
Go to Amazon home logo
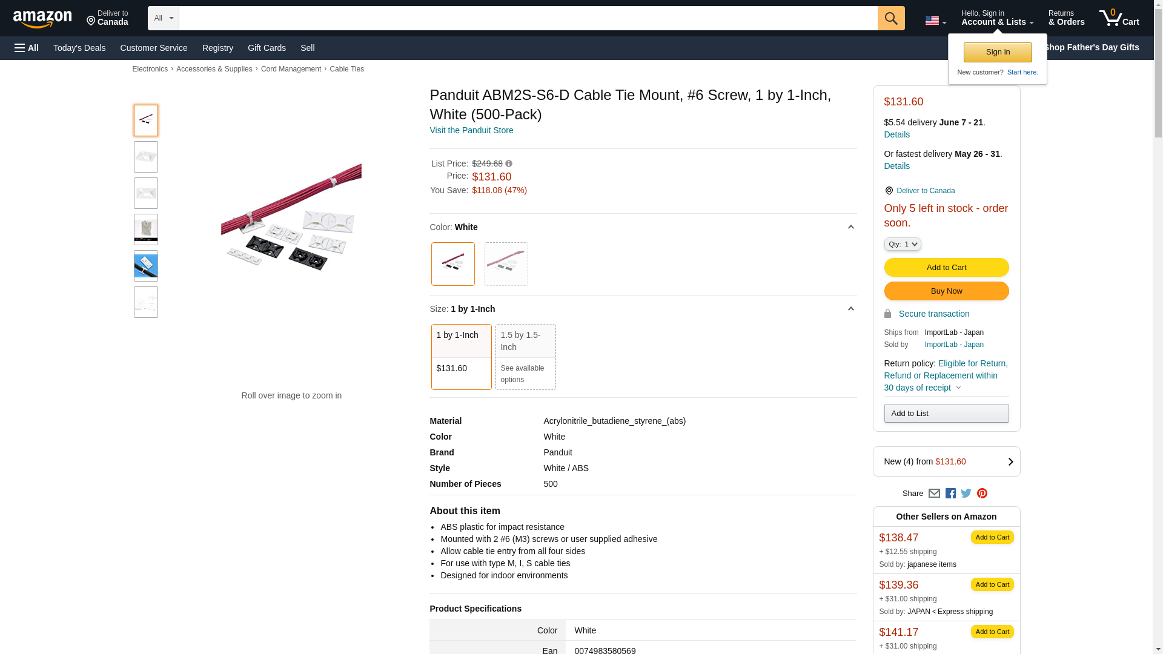(42, 19)
